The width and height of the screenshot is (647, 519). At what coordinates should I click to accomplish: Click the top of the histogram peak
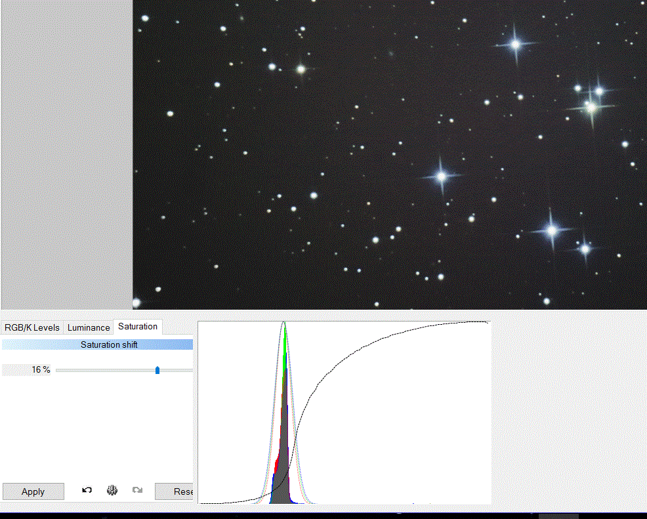click(x=284, y=324)
